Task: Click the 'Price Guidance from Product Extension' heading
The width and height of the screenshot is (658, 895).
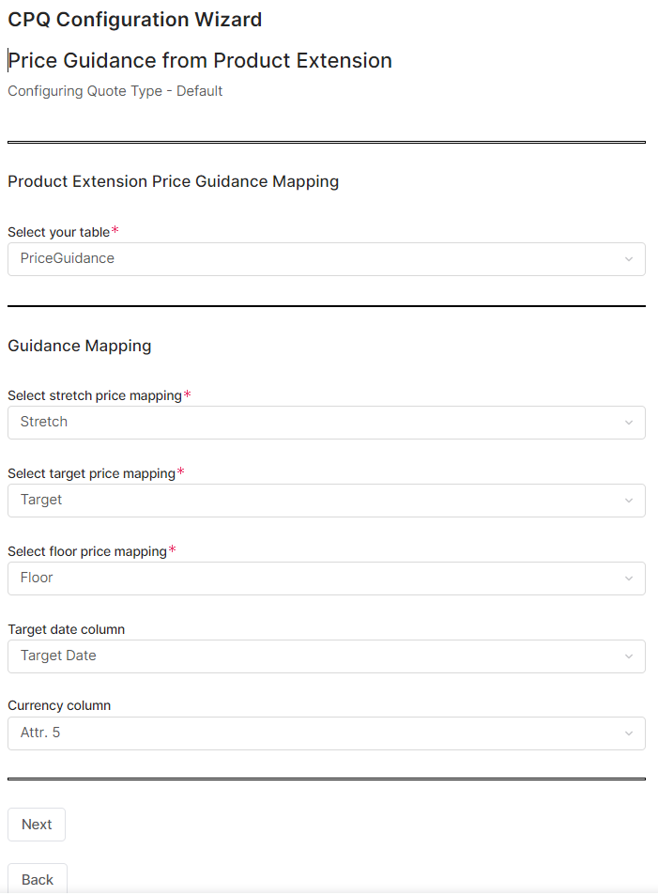Action: pos(200,61)
